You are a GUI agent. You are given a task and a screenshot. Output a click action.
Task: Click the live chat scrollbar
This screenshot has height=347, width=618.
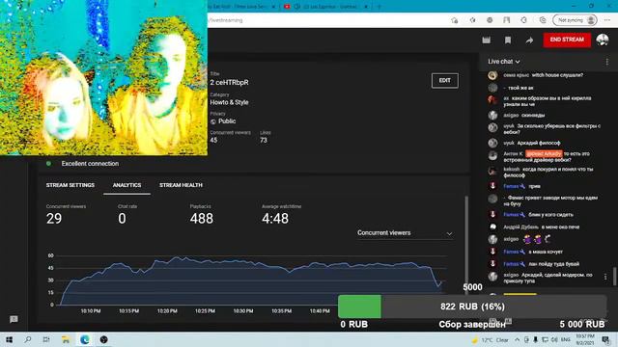pos(614,277)
